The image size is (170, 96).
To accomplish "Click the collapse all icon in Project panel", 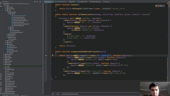I will pyautogui.click(x=37, y=2).
